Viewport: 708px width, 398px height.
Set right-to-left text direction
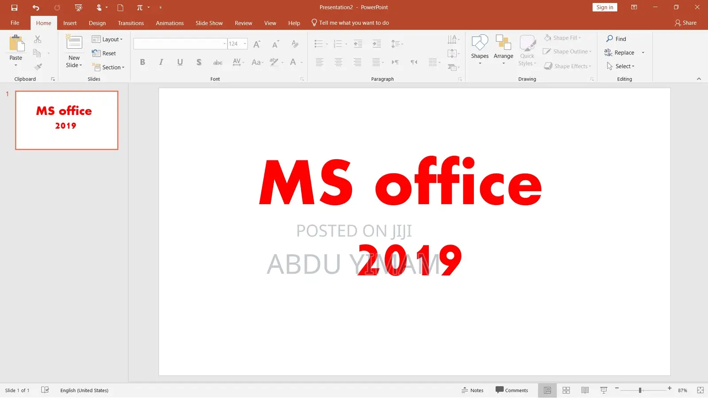click(414, 62)
